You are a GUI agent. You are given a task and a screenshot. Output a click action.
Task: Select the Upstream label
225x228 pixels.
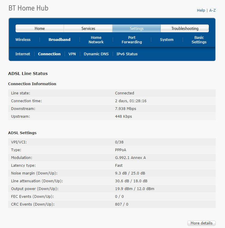21,117
